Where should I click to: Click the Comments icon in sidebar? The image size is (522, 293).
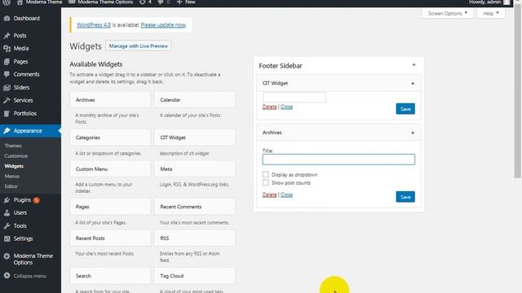click(7, 74)
